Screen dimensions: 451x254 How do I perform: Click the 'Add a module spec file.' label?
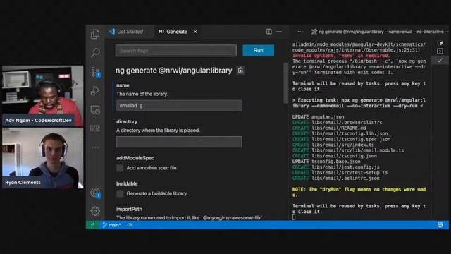[x=152, y=168]
